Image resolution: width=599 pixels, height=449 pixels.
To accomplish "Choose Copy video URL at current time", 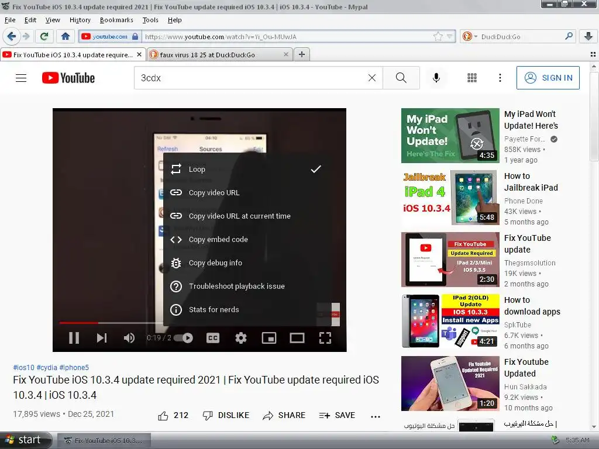I will click(246, 216).
